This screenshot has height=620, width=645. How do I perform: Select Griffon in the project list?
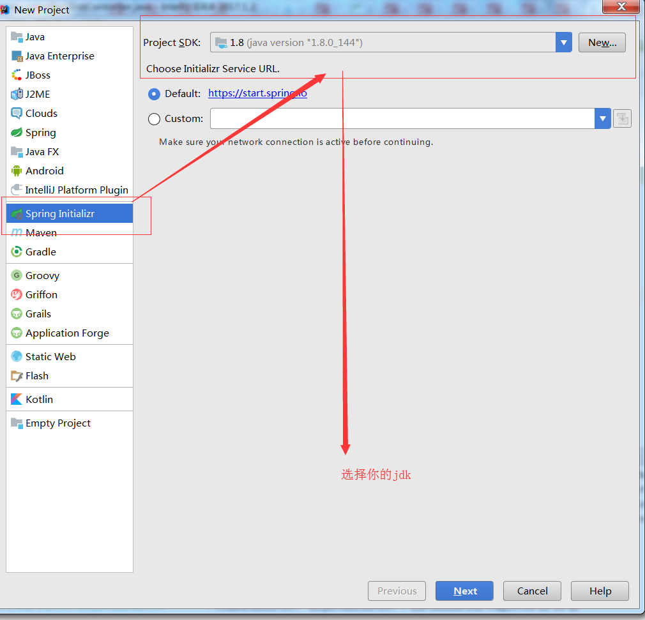coord(70,294)
